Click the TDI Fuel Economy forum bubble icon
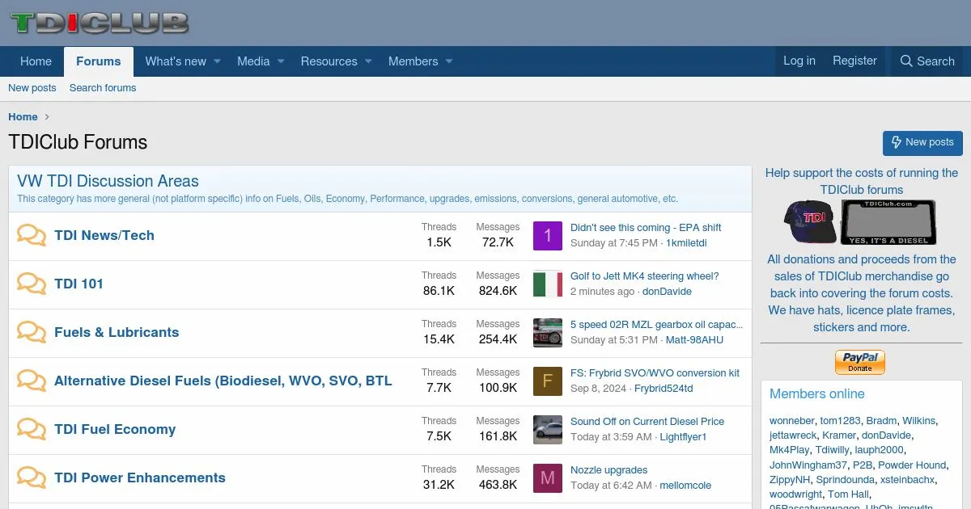Viewport: 971px width, 509px height. 32,430
